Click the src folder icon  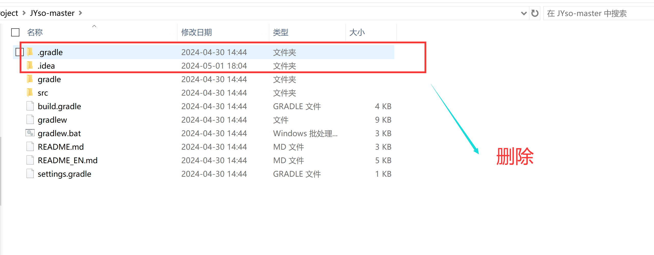30,92
